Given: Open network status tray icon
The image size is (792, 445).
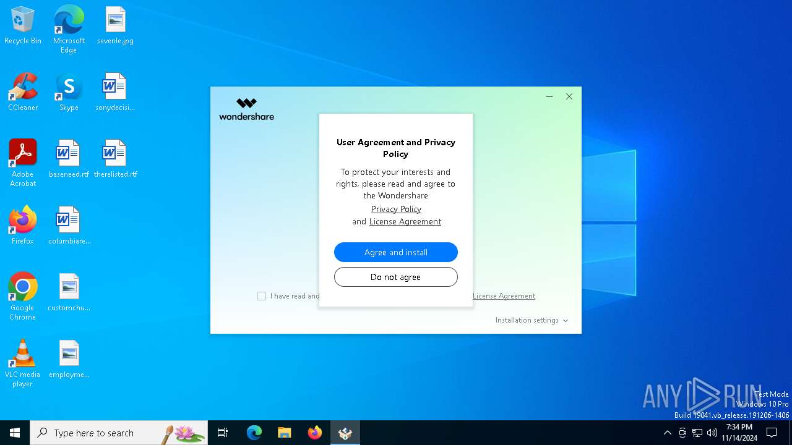Looking at the screenshot, I should point(697,433).
